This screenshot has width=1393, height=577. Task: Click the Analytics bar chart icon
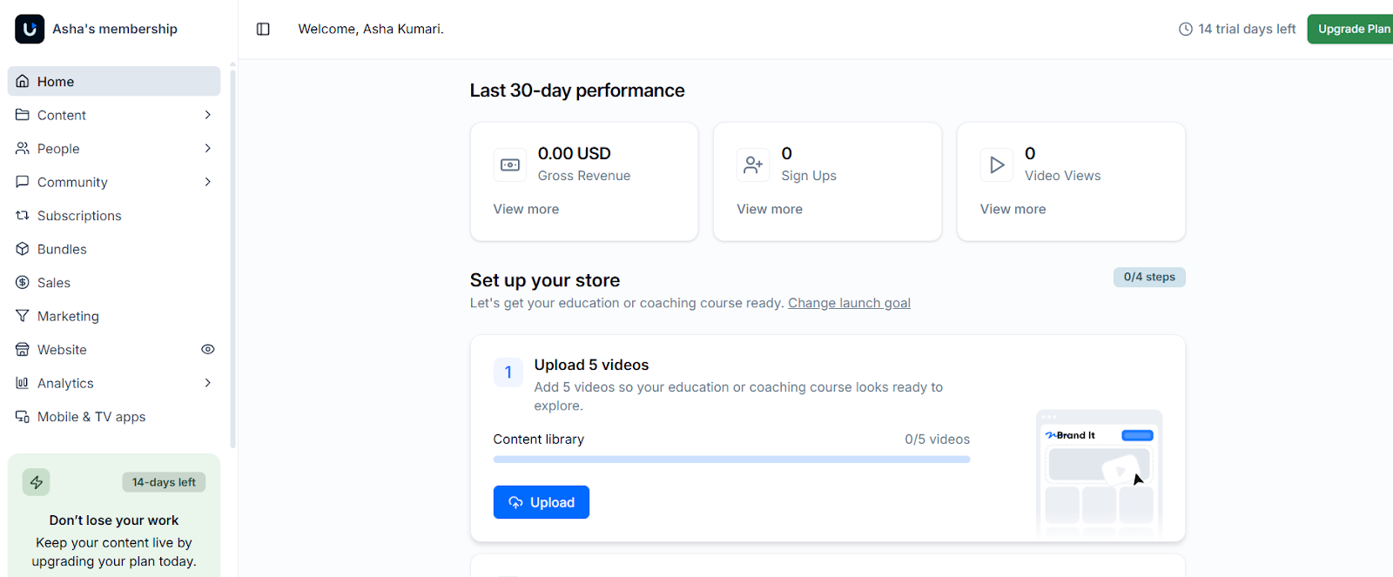pyautogui.click(x=23, y=383)
